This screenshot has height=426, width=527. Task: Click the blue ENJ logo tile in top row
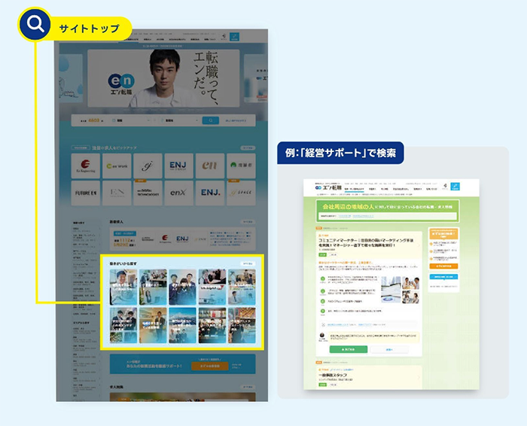[179, 166]
